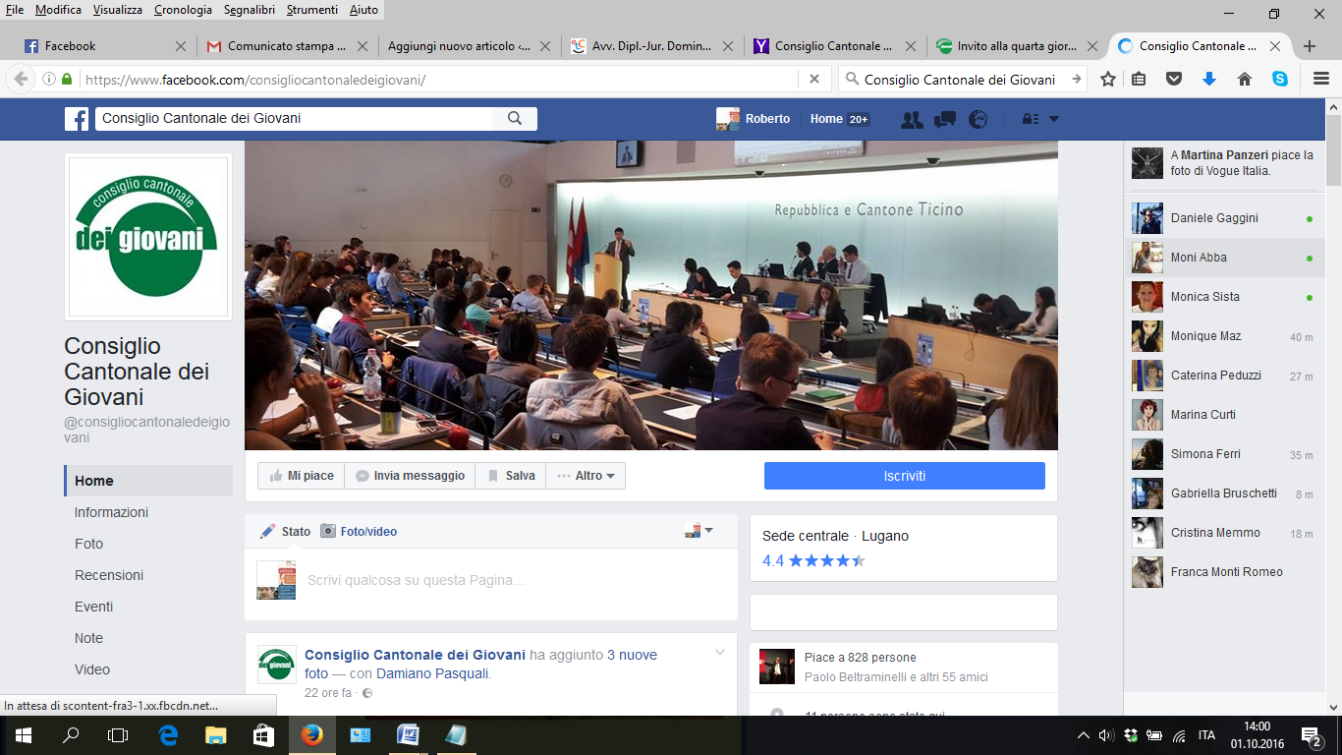Open the post-as identity selector dropdown

[699, 531]
